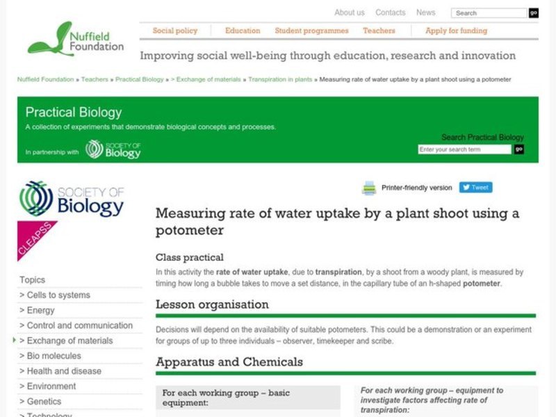The width and height of the screenshot is (556, 417).
Task: Visit the Contacts page
Action: click(391, 12)
